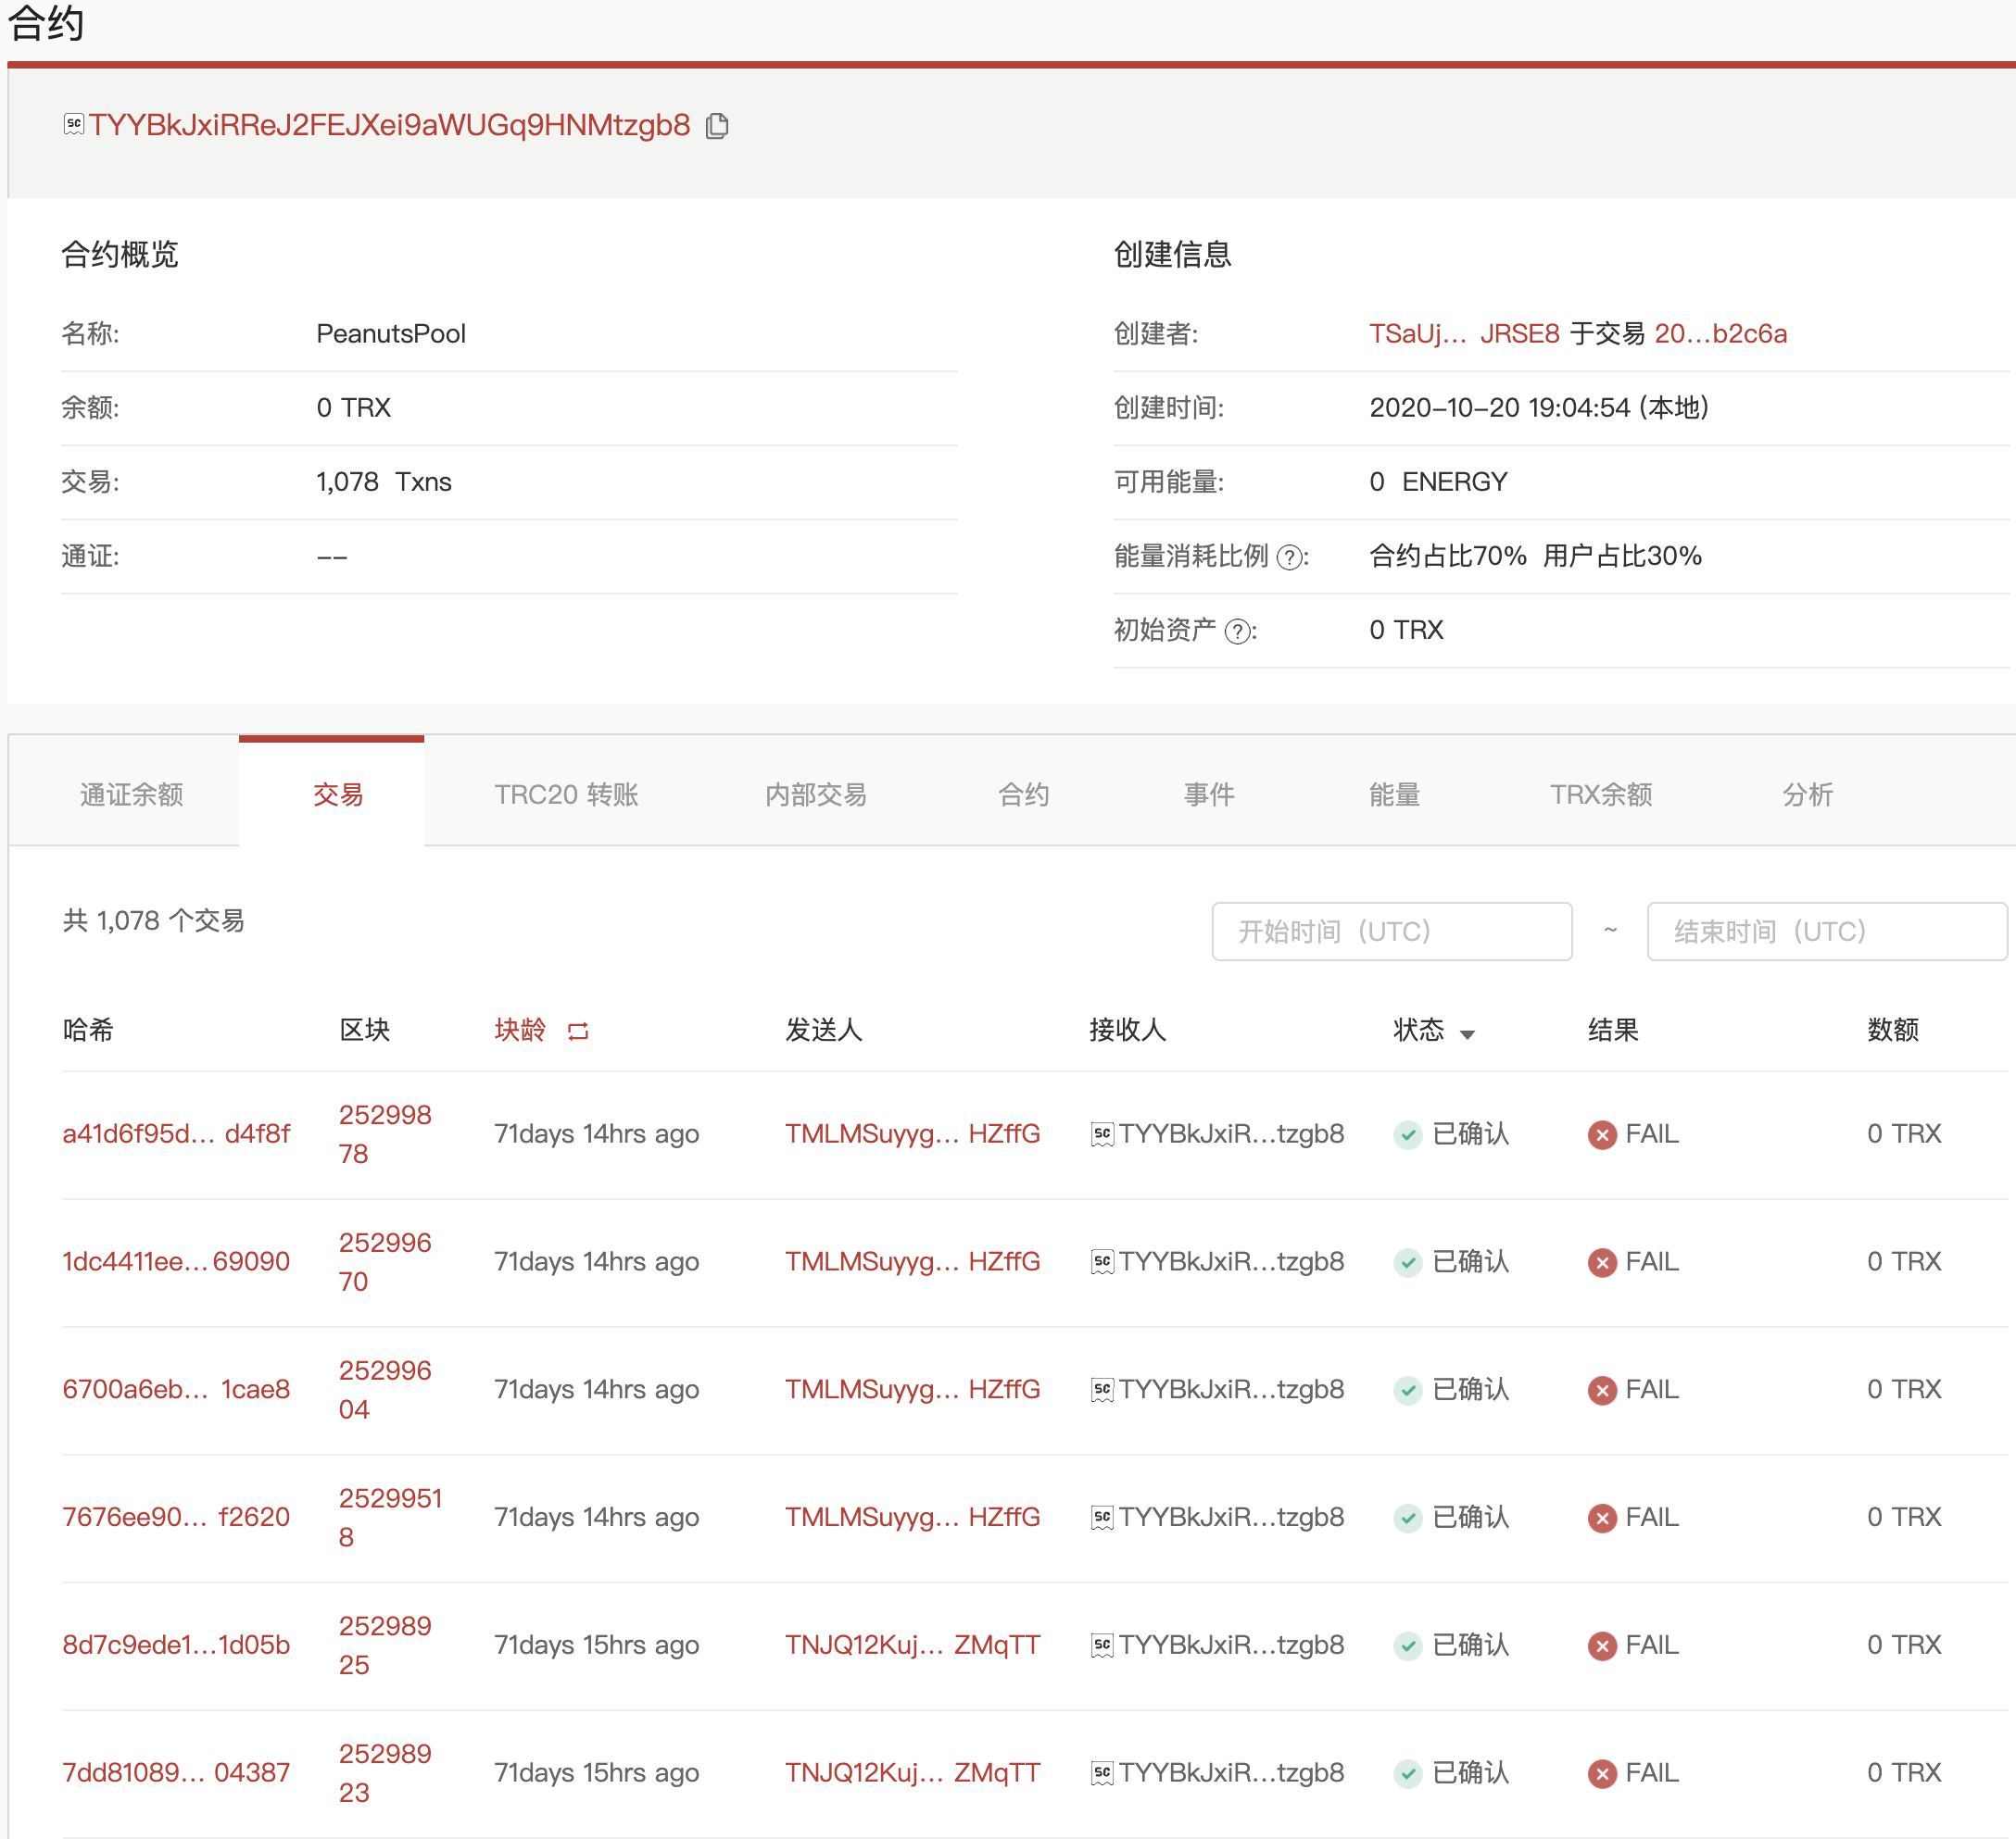Click the help icon beside 初始资产
The image size is (2016, 1839).
point(1238,632)
